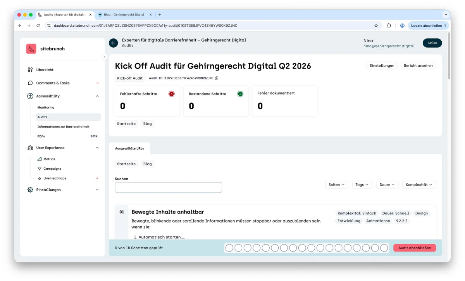Open the browser profile icon
This screenshot has width=465, height=281.
402,26
